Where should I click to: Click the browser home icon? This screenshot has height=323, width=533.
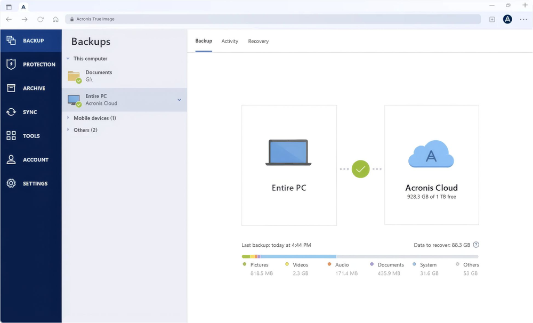tap(55, 19)
